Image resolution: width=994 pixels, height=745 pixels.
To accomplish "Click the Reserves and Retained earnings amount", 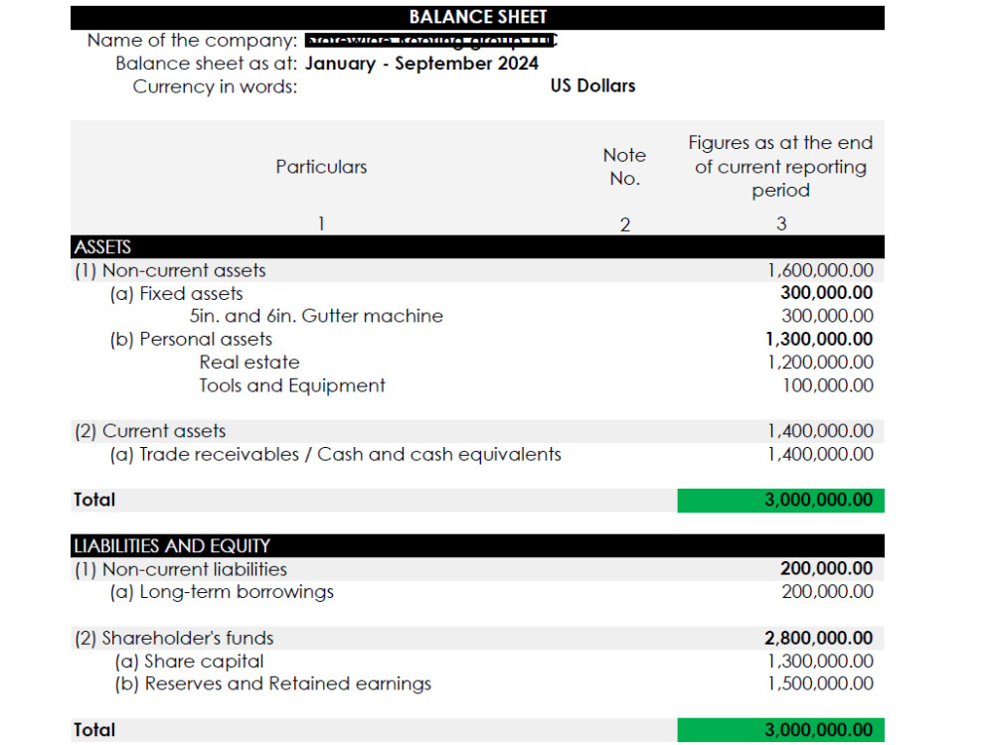I will 820,683.
